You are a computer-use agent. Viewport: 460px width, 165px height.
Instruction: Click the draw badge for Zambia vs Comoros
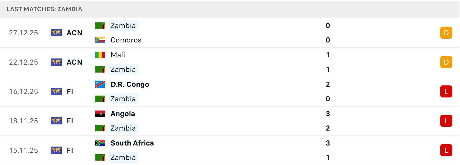click(446, 33)
